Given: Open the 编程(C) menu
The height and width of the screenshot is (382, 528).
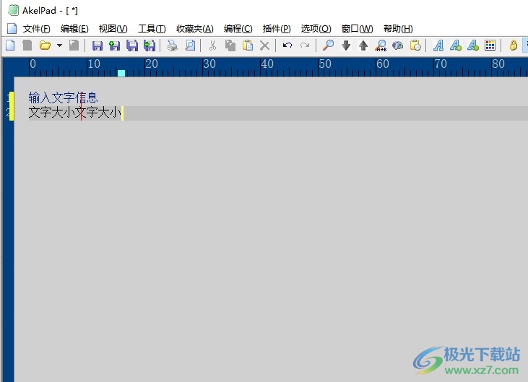Looking at the screenshot, I should 238,29.
